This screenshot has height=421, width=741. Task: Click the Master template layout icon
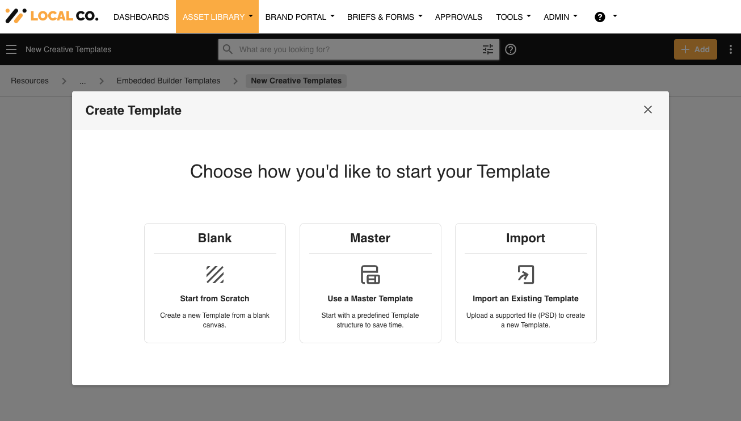(x=370, y=275)
